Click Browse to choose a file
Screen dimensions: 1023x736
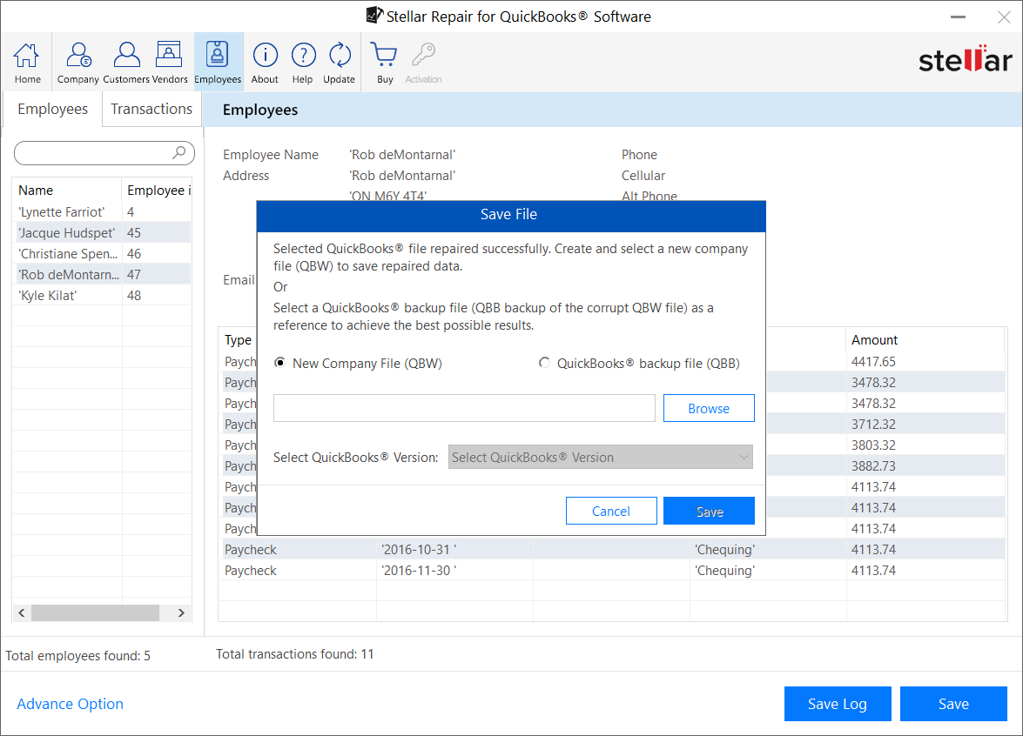pos(709,409)
